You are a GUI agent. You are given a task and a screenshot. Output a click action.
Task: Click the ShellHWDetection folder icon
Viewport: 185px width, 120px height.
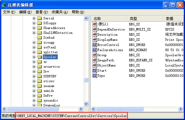[x=39, y=33]
